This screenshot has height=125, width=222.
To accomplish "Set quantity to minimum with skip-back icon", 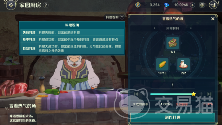I will click(x=136, y=94).
